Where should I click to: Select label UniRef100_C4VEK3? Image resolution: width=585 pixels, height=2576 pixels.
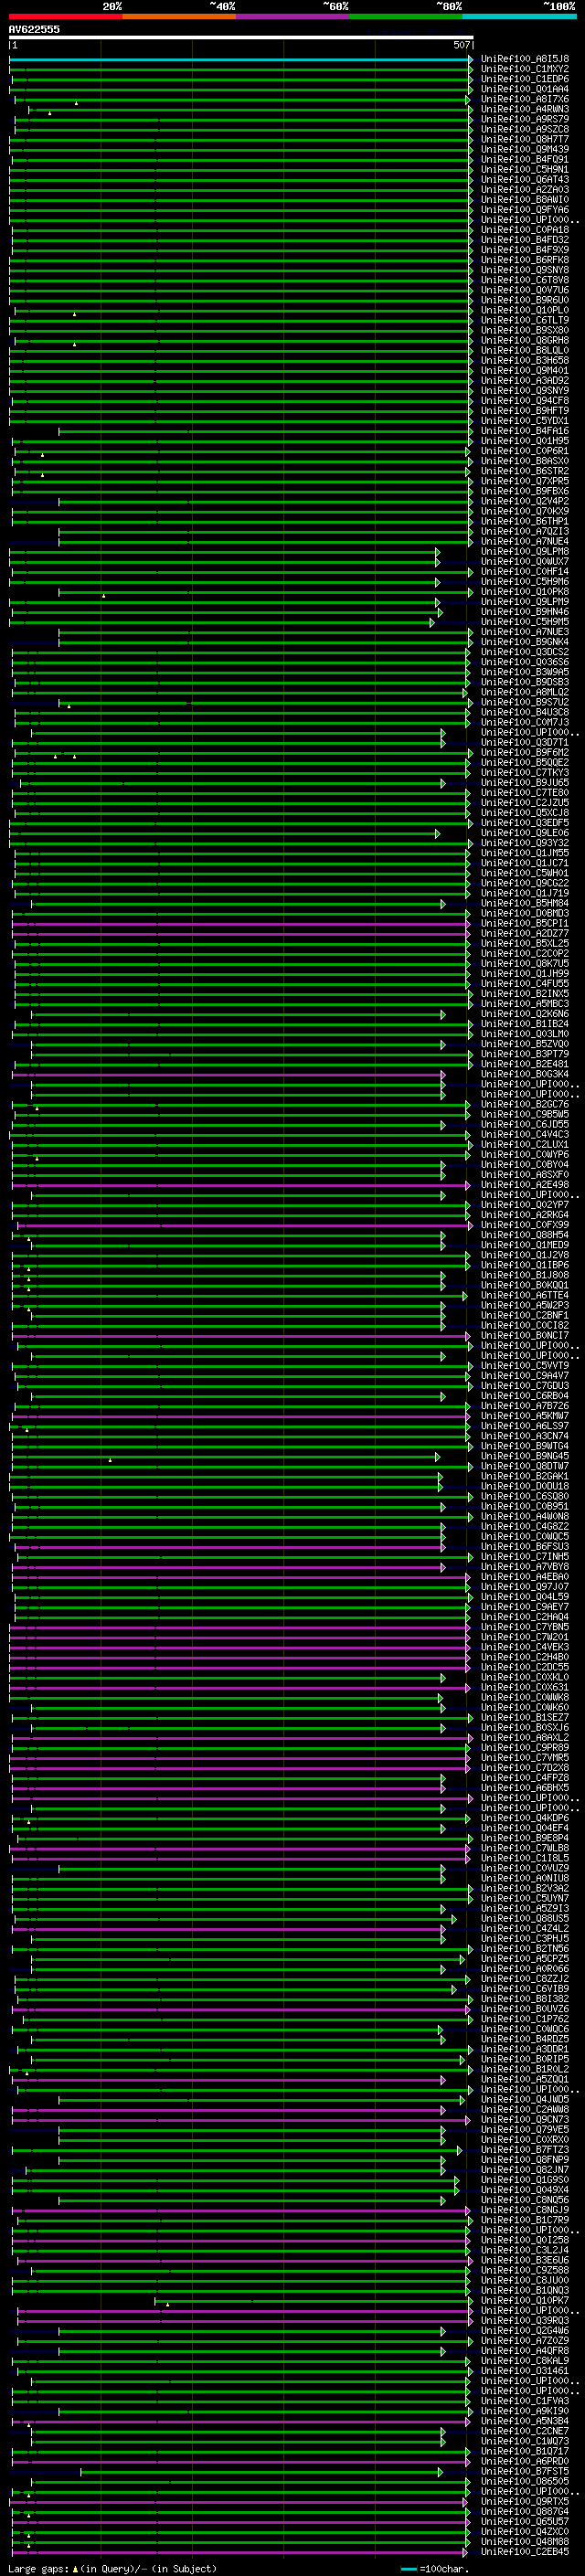[524, 1647]
